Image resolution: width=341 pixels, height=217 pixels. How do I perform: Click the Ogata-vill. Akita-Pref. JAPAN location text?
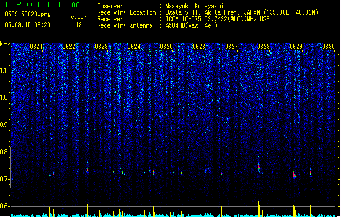pos(242,12)
